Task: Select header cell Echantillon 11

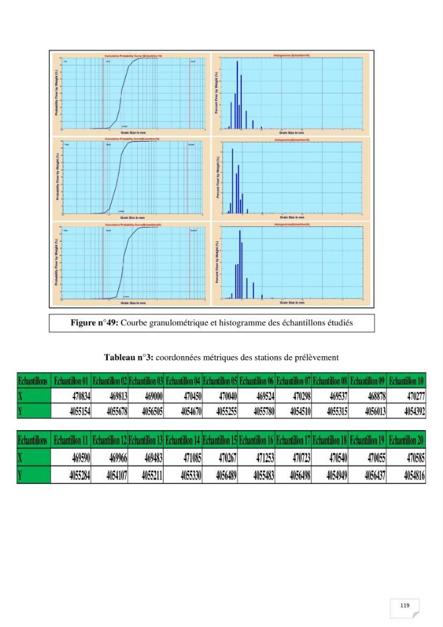Action: (71, 440)
